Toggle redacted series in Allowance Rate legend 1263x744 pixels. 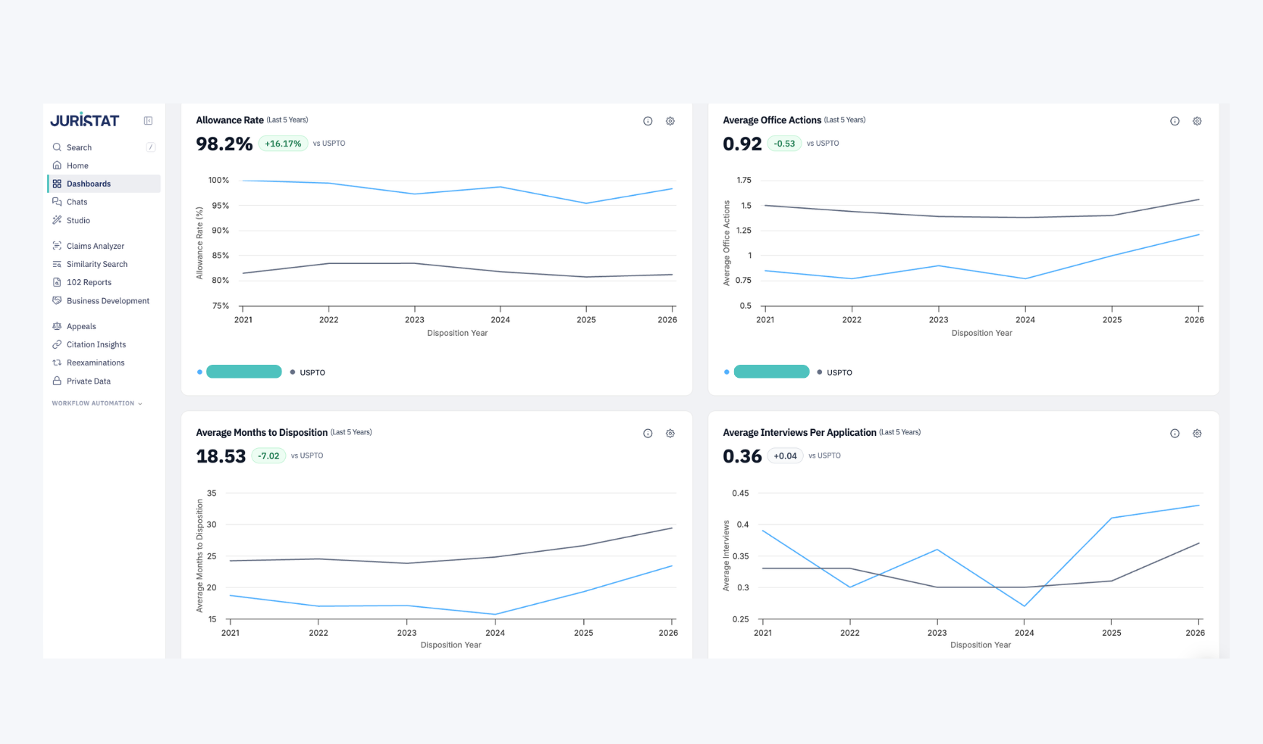(x=239, y=371)
